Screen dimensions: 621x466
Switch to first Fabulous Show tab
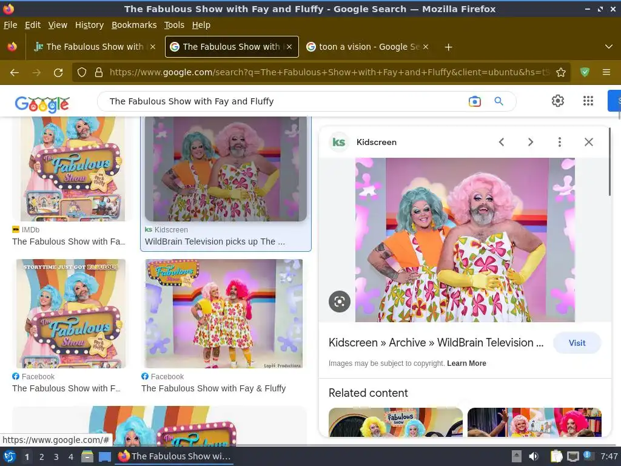[x=95, y=47]
